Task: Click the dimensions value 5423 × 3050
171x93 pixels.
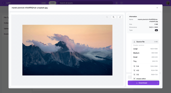Action: tap(153, 27)
